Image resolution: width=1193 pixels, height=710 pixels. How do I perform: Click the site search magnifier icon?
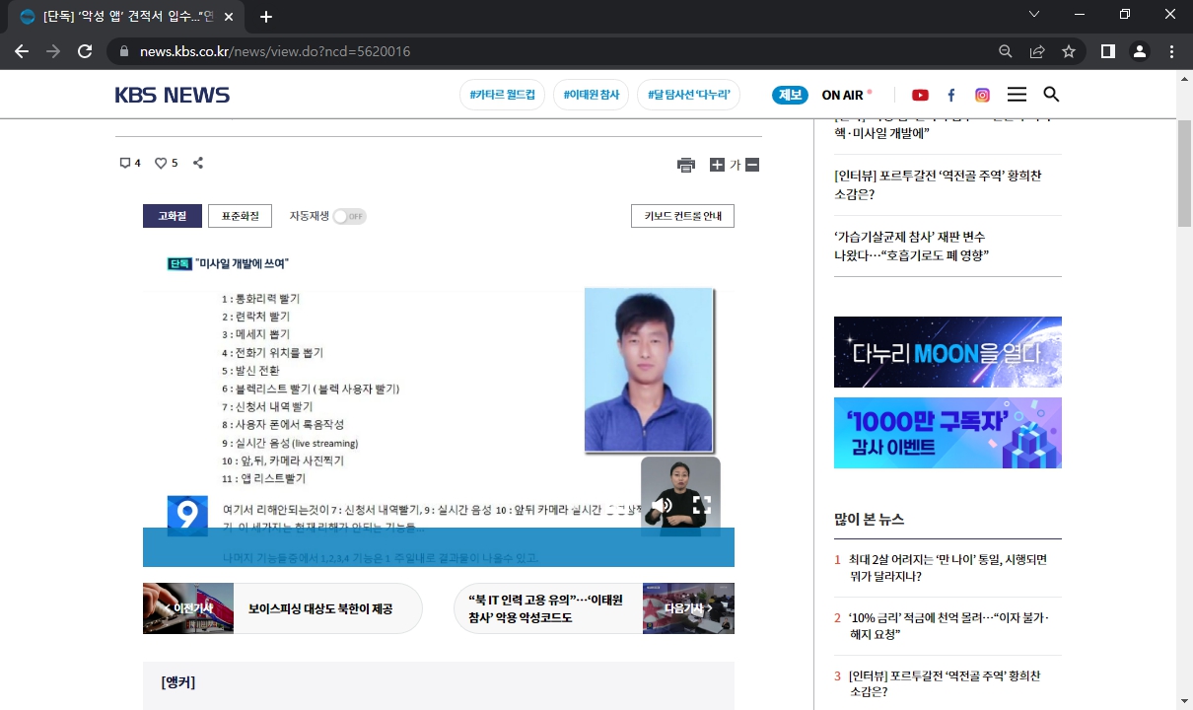pyautogui.click(x=1051, y=95)
